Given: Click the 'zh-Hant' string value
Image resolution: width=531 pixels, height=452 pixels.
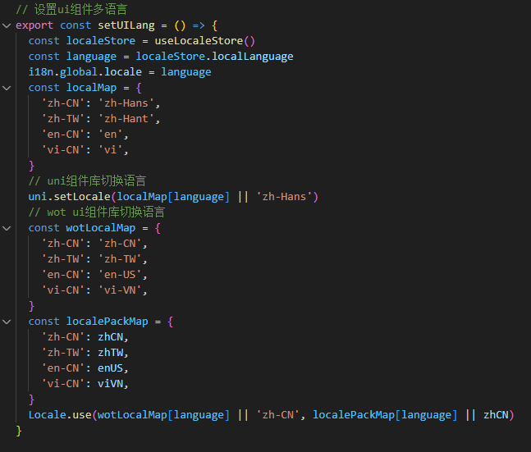Looking at the screenshot, I should point(126,119).
